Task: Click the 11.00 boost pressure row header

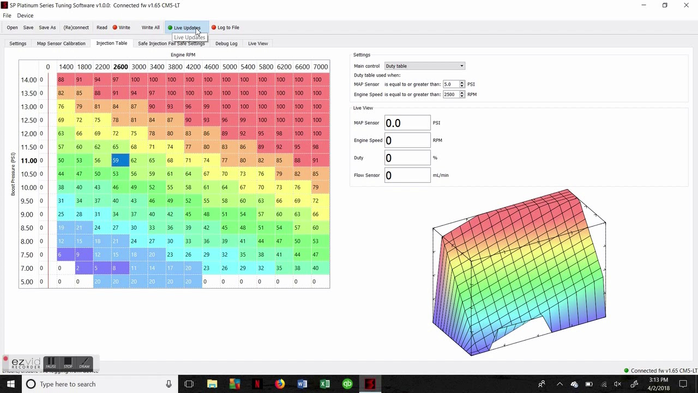Action: [x=29, y=160]
